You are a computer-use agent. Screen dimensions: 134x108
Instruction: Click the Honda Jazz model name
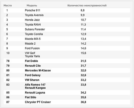pyautogui.click(x=32, y=20)
